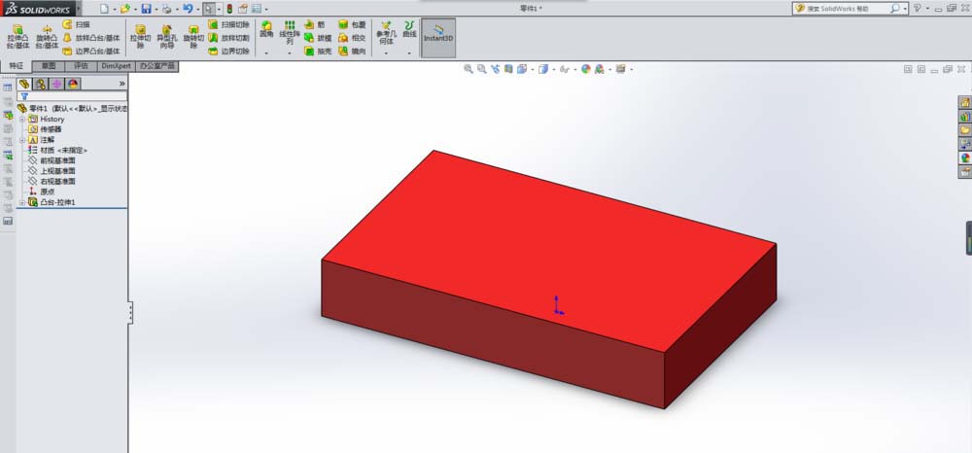Open the DisplayManager colored sphere tab
Screen dimensions: 972x453
click(73, 84)
